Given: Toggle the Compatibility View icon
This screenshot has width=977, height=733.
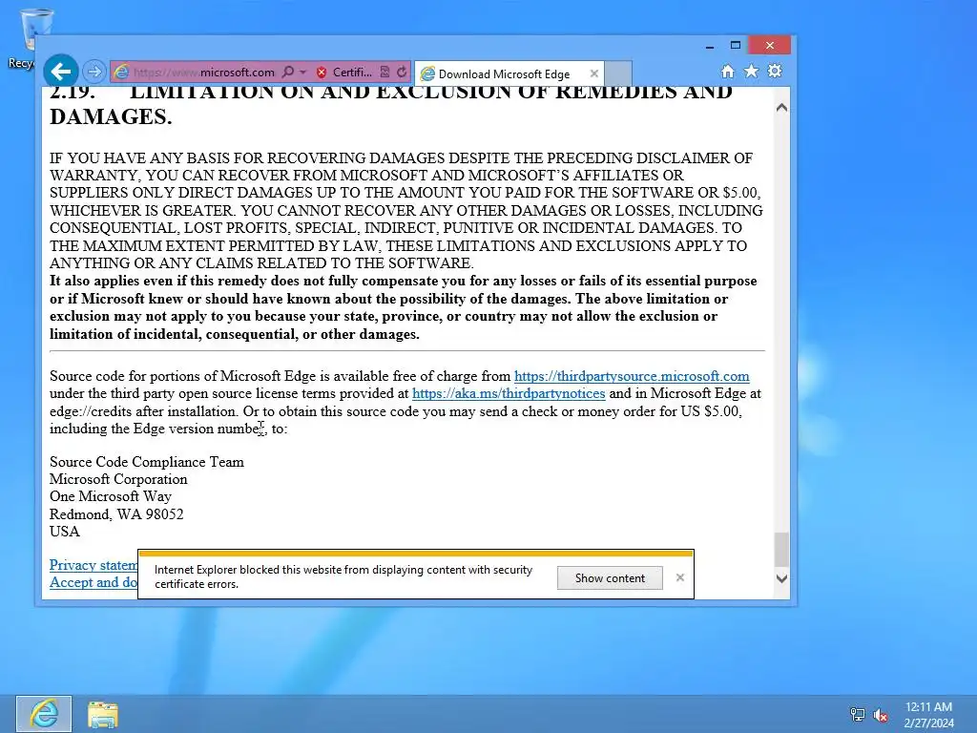Looking at the screenshot, I should click(385, 73).
